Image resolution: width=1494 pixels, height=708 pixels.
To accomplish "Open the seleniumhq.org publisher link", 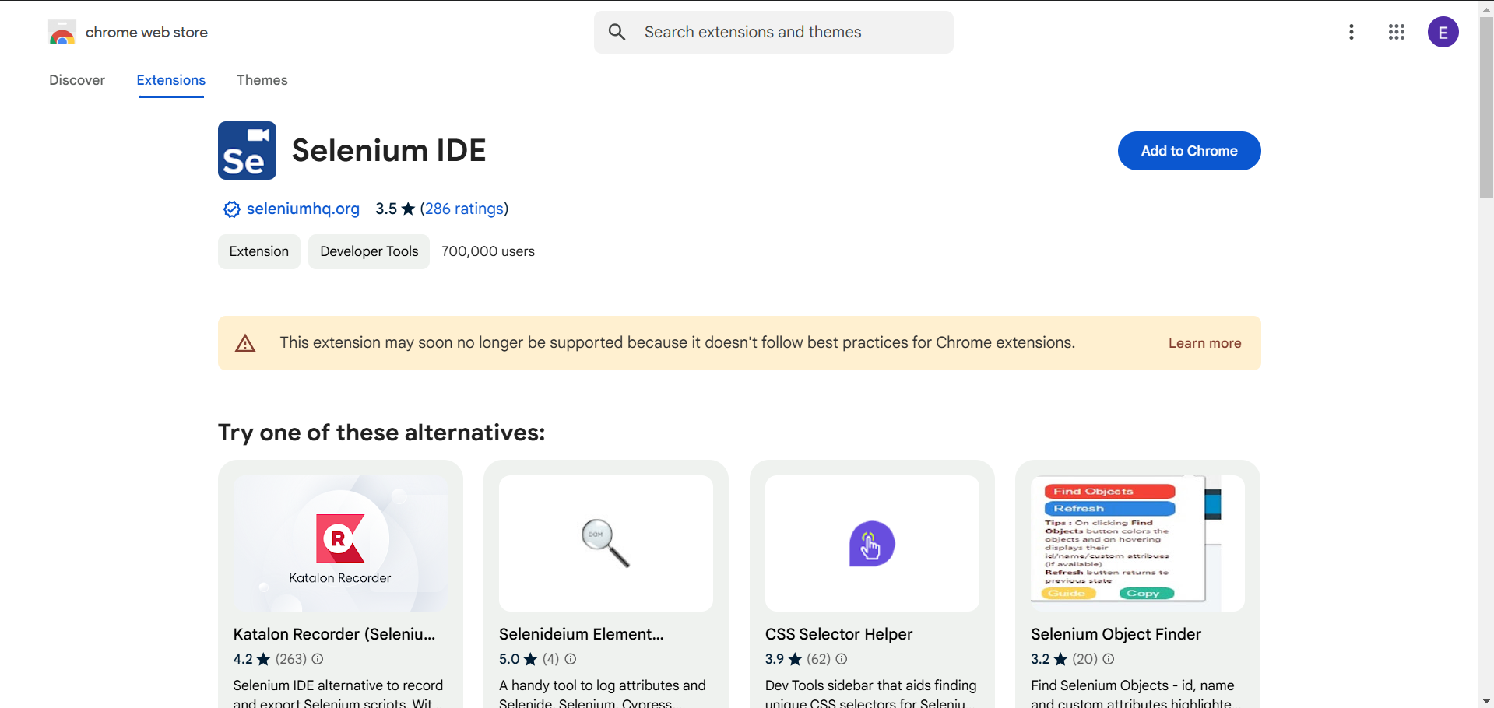I will tap(303, 209).
